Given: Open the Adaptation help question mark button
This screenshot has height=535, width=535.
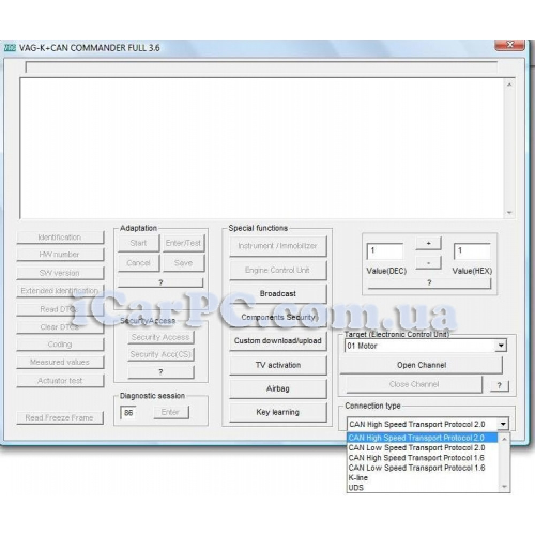Looking at the screenshot, I should click(x=160, y=282).
